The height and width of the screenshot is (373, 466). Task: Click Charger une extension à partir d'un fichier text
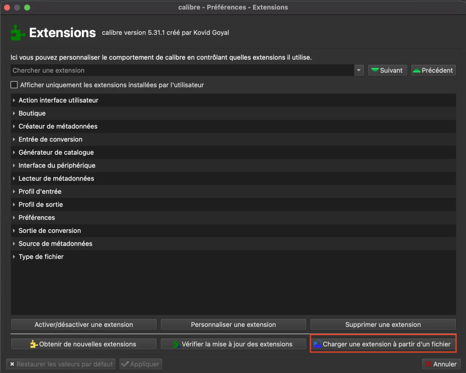coord(387,344)
